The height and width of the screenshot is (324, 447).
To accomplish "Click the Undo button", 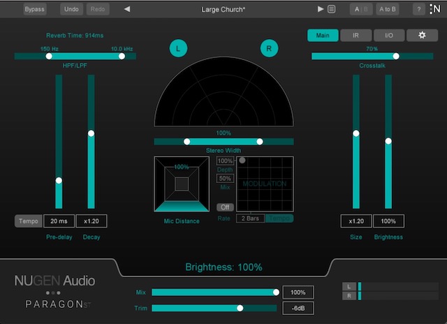I will point(71,10).
